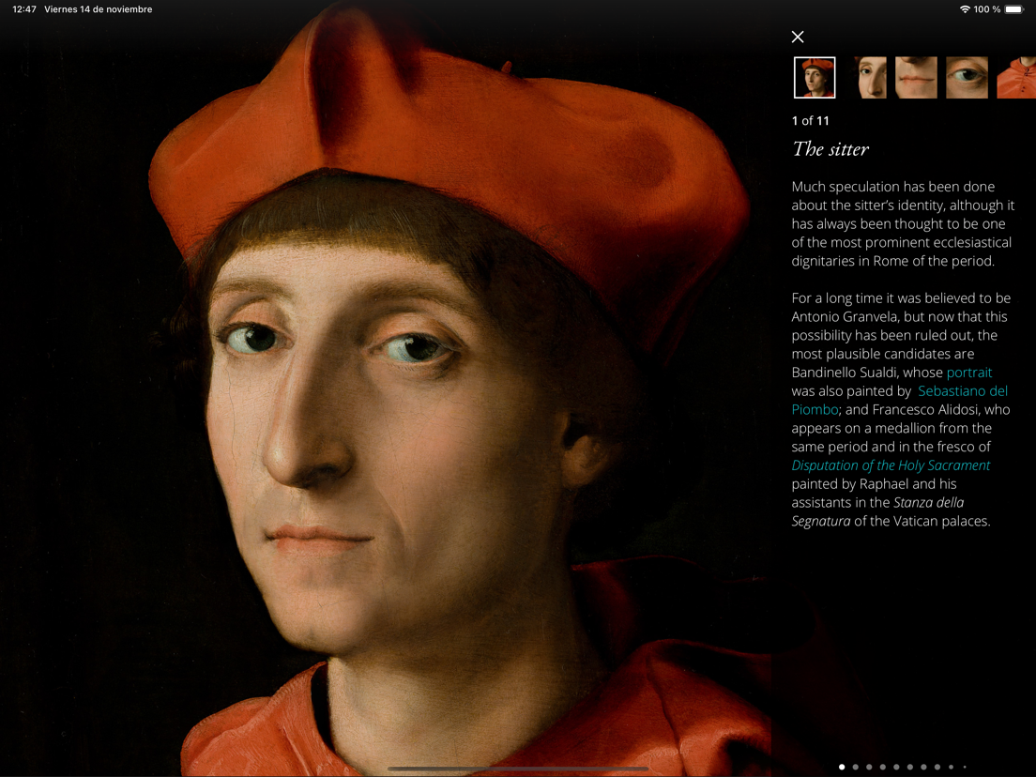Close the detail panel with the X
The width and height of the screenshot is (1036, 777).
(x=798, y=37)
